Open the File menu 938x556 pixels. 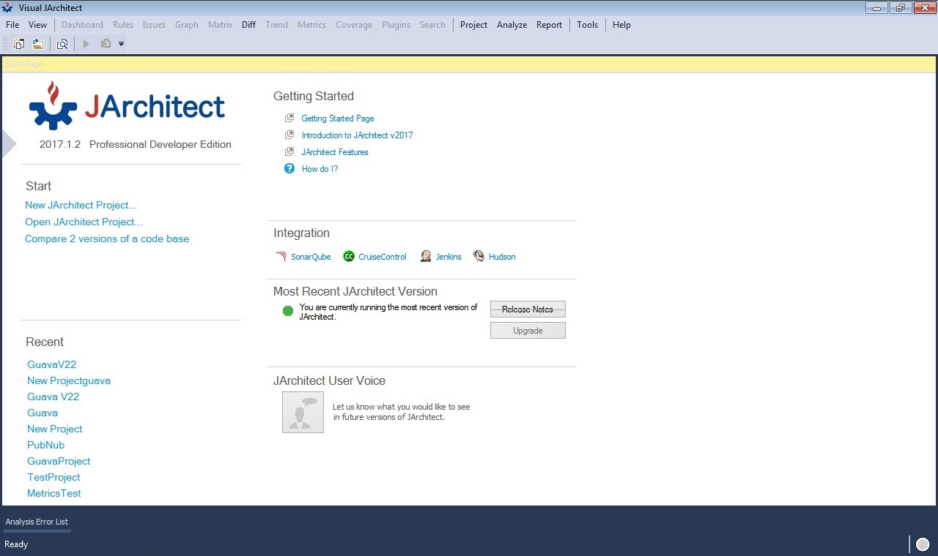(x=12, y=24)
